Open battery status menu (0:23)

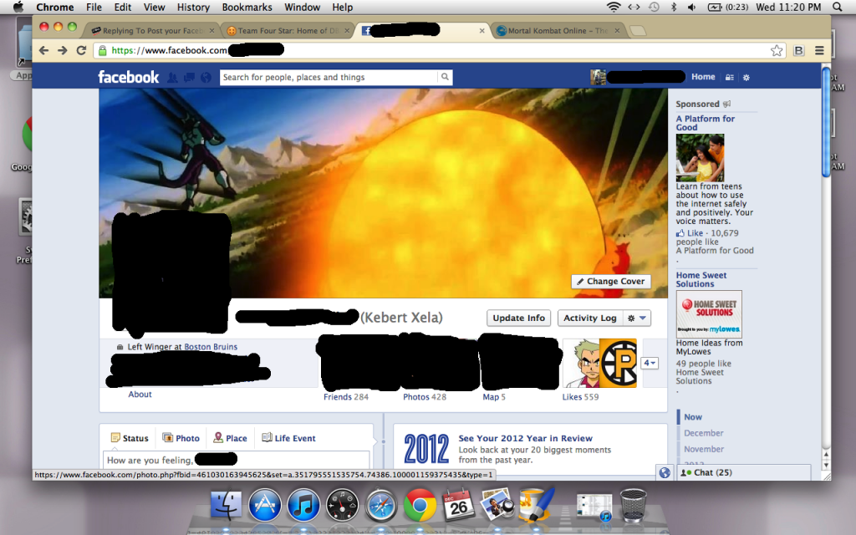[x=728, y=7]
